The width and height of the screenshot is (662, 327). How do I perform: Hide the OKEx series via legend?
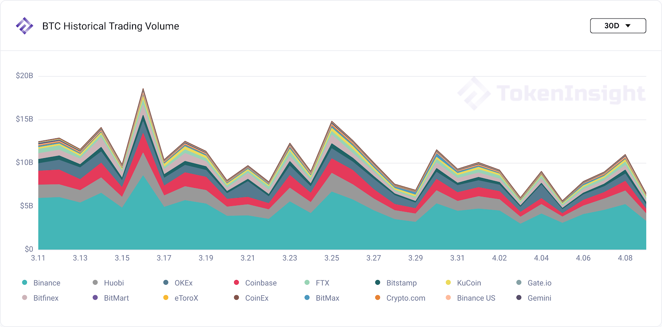pyautogui.click(x=178, y=283)
